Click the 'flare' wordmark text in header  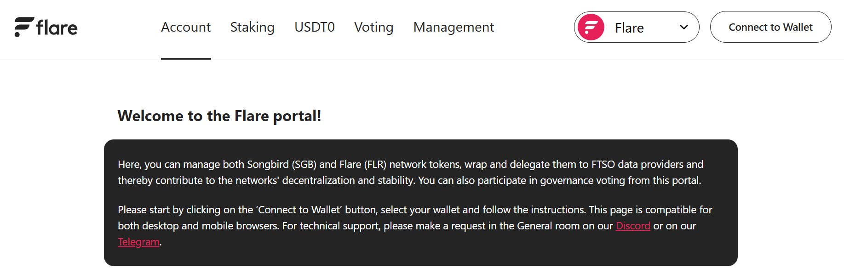pos(57,28)
